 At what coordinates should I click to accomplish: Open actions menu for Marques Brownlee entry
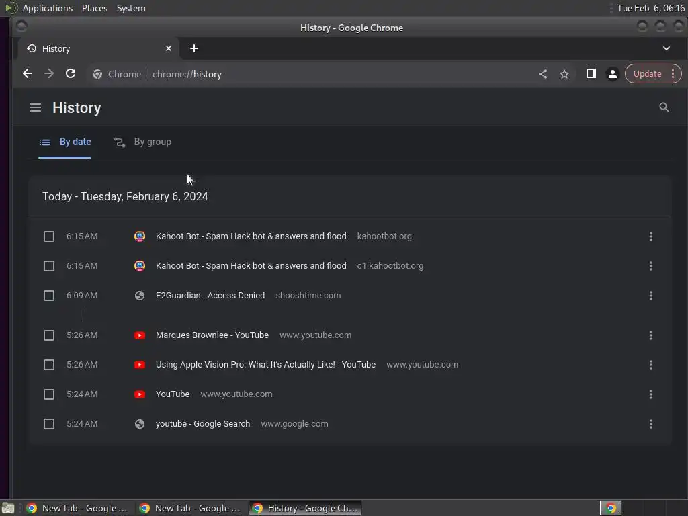650,335
